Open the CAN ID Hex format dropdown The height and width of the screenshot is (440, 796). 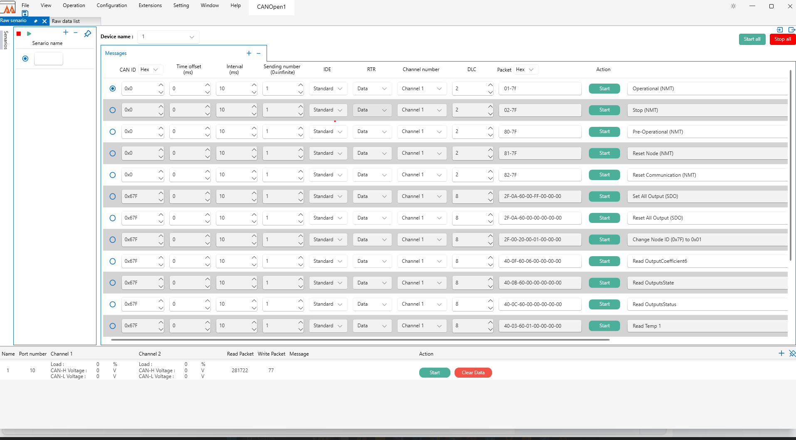(x=150, y=69)
